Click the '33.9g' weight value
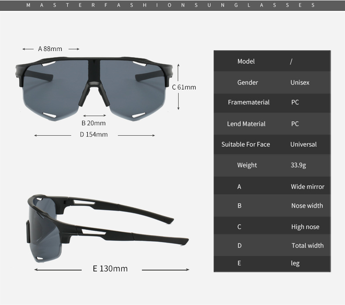This screenshot has width=345, height=305. click(x=298, y=165)
